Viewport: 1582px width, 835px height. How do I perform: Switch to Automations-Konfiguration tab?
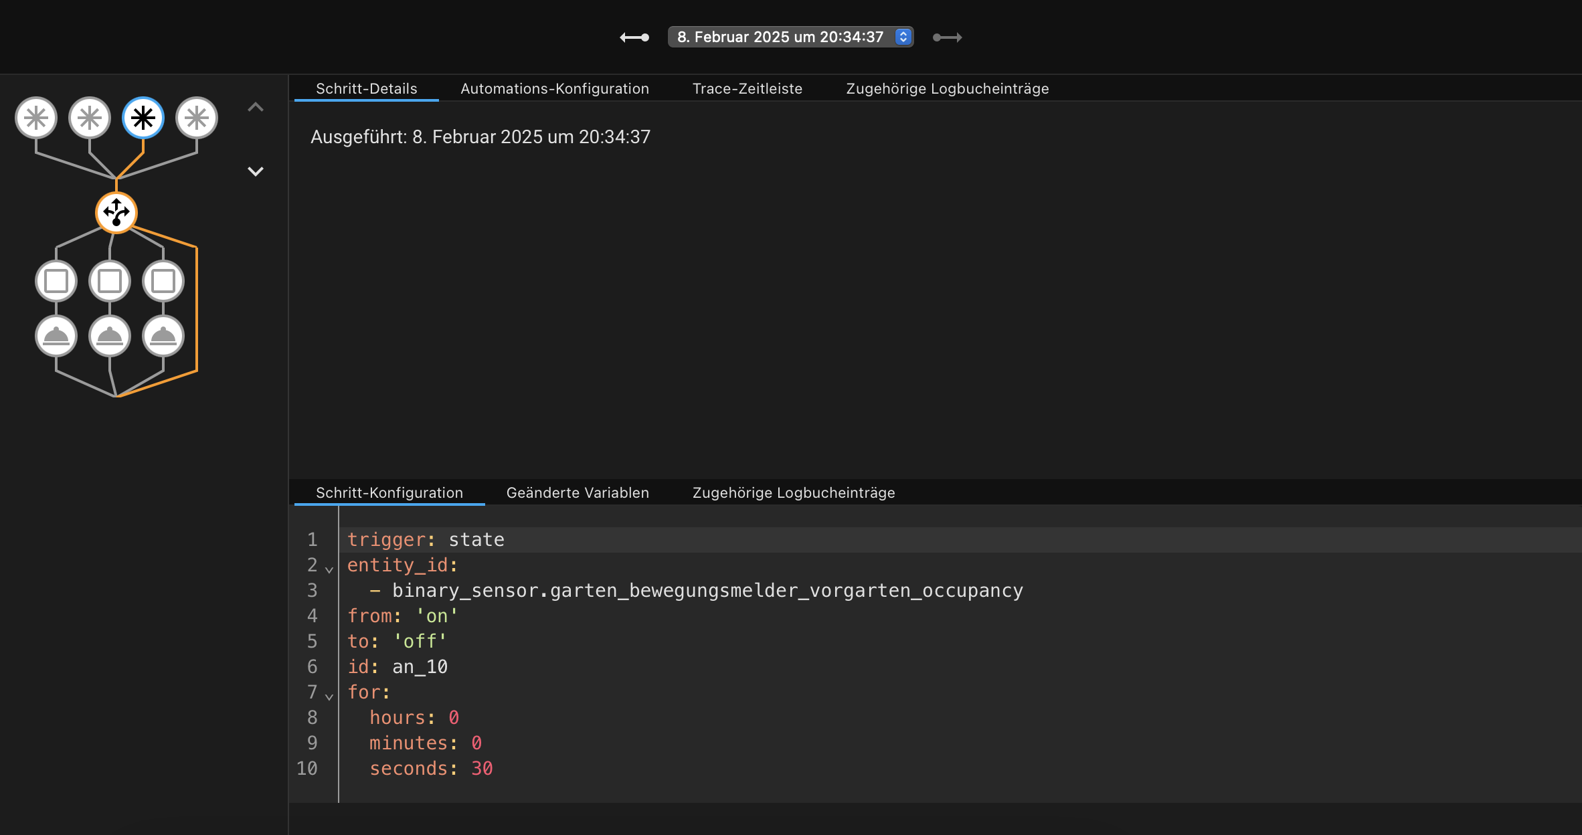coord(555,88)
